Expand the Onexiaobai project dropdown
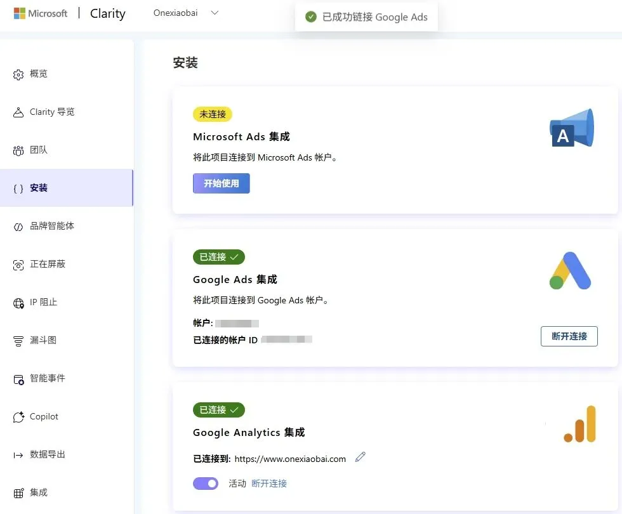This screenshot has height=514, width=622. 215,13
